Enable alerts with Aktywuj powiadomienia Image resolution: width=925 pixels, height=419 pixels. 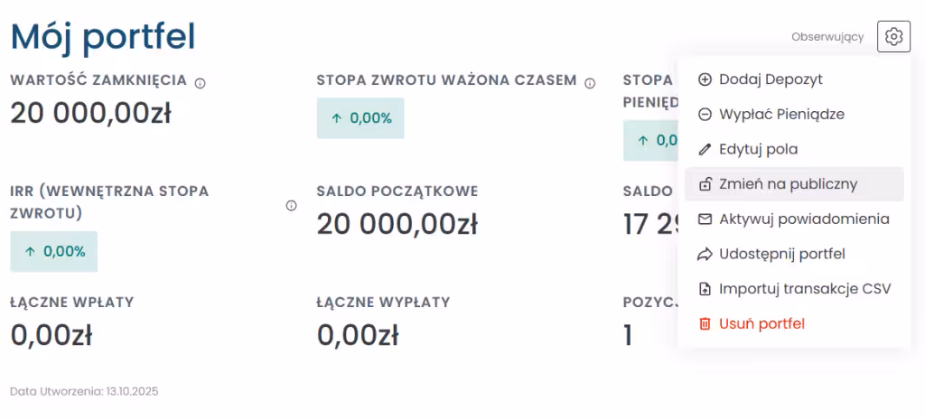point(804,219)
